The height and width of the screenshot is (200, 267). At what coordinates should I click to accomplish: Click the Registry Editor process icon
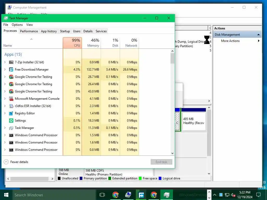[11, 113]
